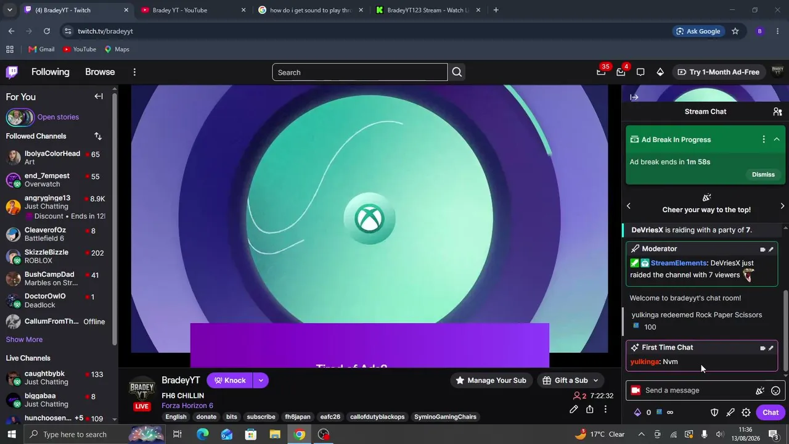Dismiss the ad break notice
Screen dimensions: 789x444
763,175
